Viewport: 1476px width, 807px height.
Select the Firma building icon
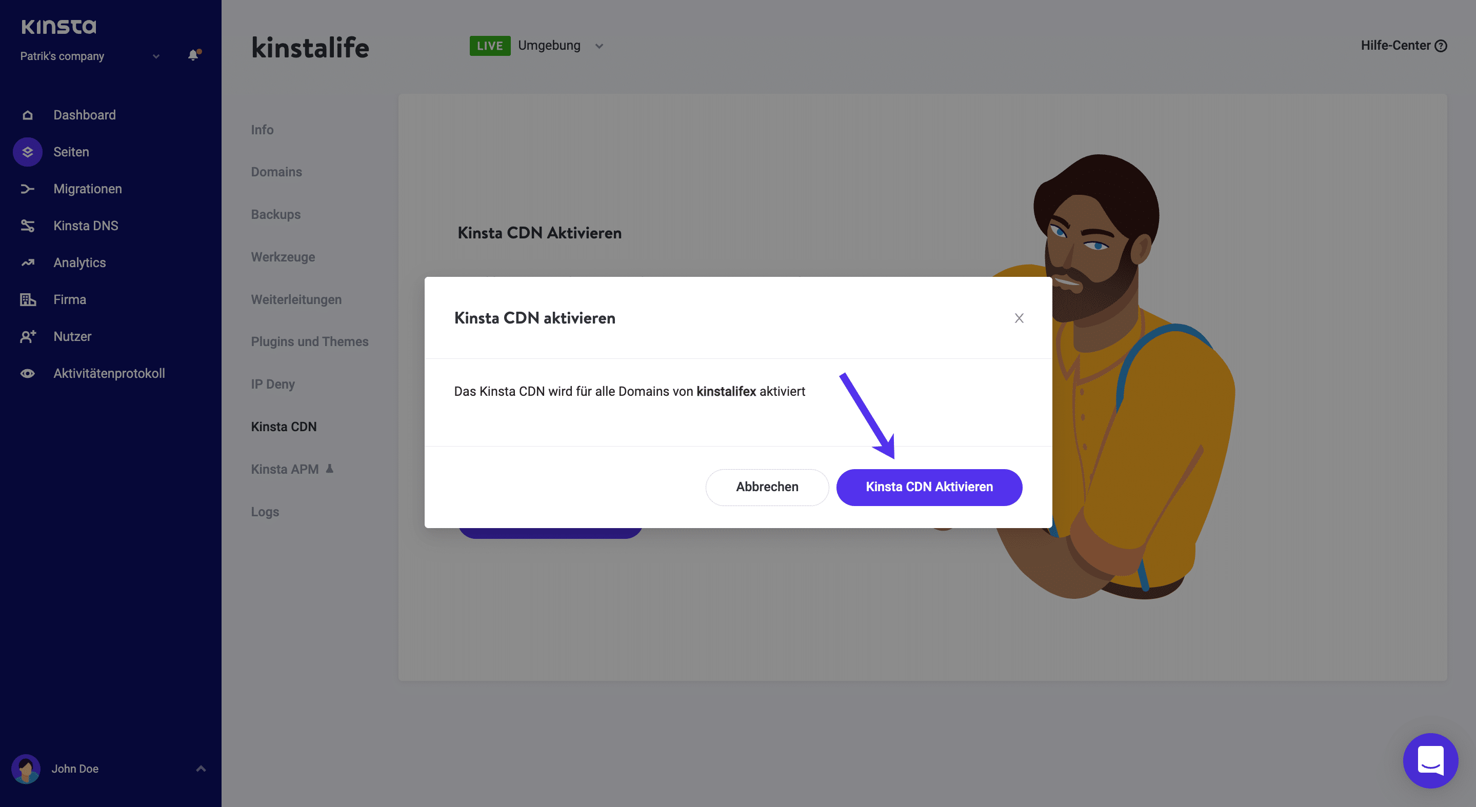(x=27, y=299)
